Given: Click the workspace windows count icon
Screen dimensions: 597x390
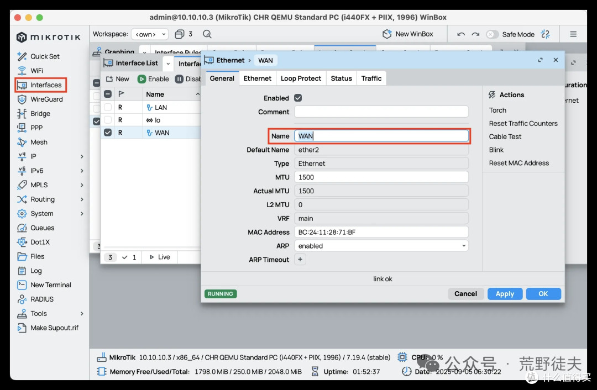Looking at the screenshot, I should (x=179, y=34).
